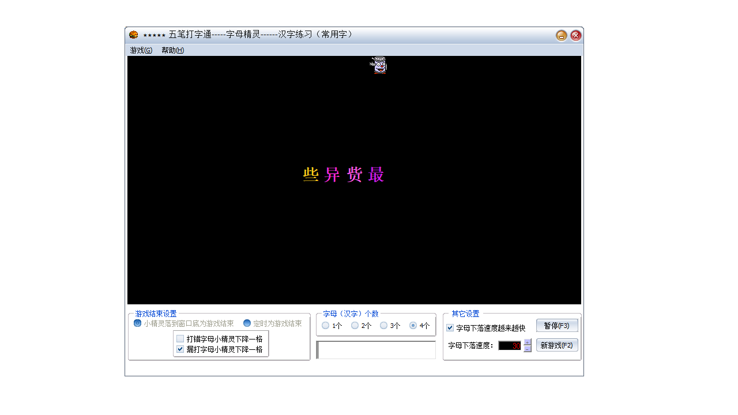Choose 小精灵落到窗口底为游戏结束 option
The image size is (738, 415).
pos(137,323)
